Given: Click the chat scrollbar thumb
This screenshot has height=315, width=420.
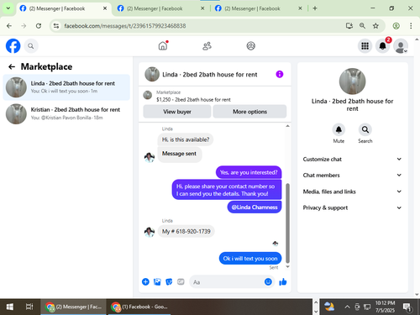Looking at the screenshot, I should tap(287, 223).
